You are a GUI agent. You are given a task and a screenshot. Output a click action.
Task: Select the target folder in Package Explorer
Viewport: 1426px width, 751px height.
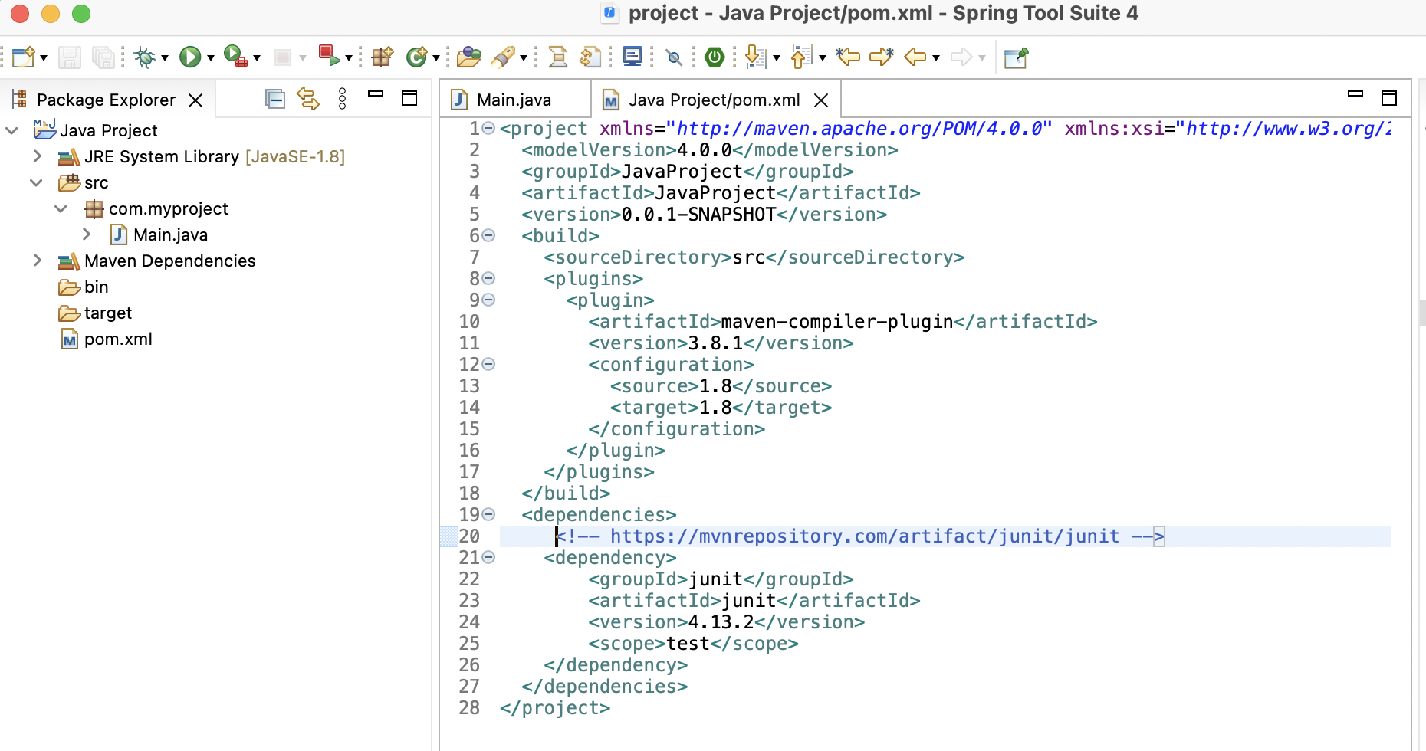[x=108, y=313]
